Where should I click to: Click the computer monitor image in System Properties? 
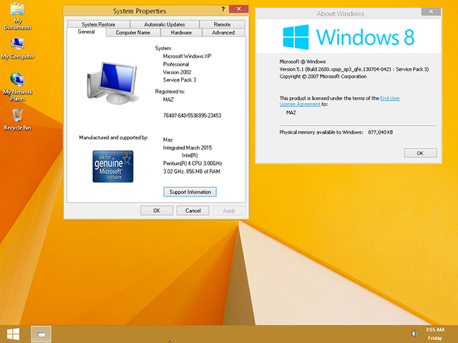click(x=112, y=83)
